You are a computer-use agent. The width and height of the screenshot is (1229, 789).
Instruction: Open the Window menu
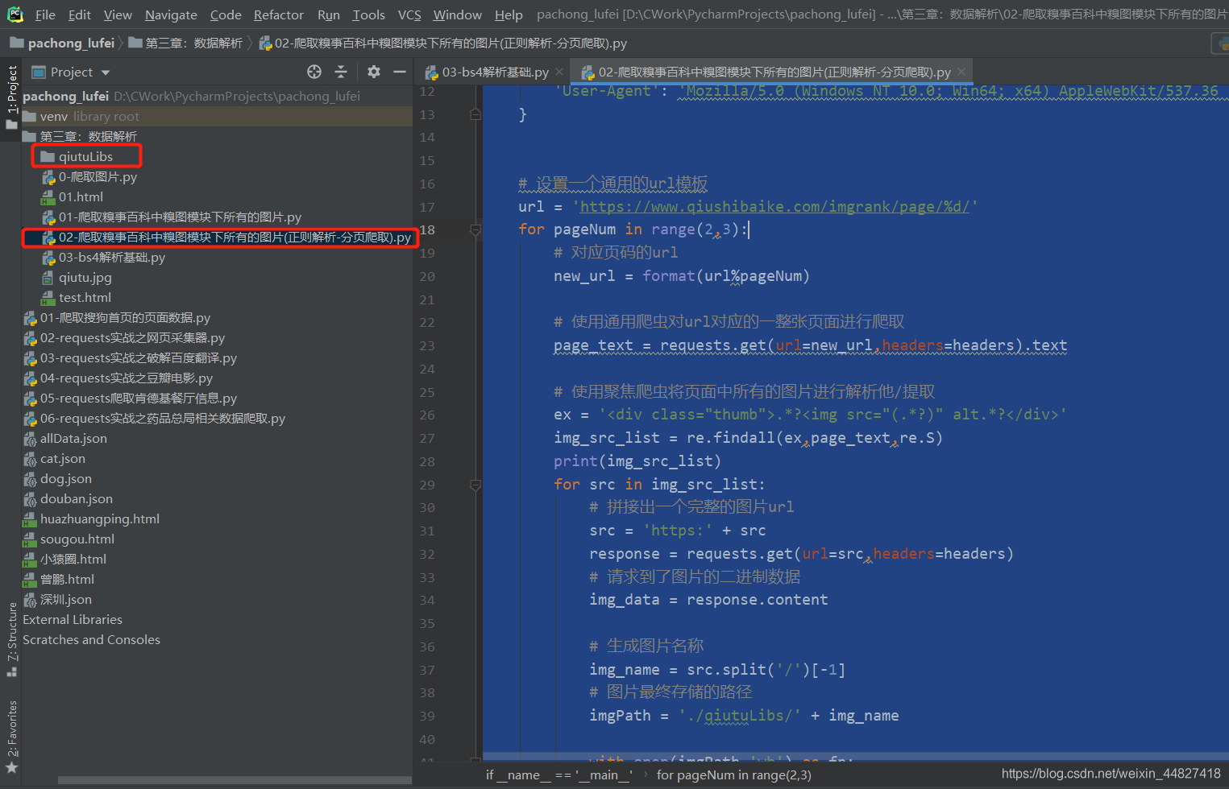[457, 14]
